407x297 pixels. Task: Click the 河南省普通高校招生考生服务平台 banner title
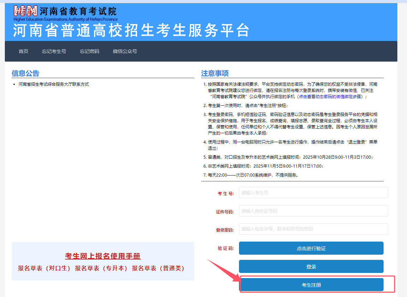131,31
